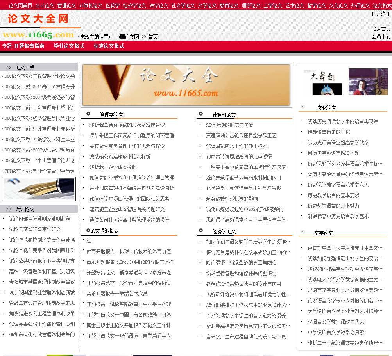Open 音乐开题报告--舞蹈艺术欣赏
392x356 pixels.
point(117,294)
